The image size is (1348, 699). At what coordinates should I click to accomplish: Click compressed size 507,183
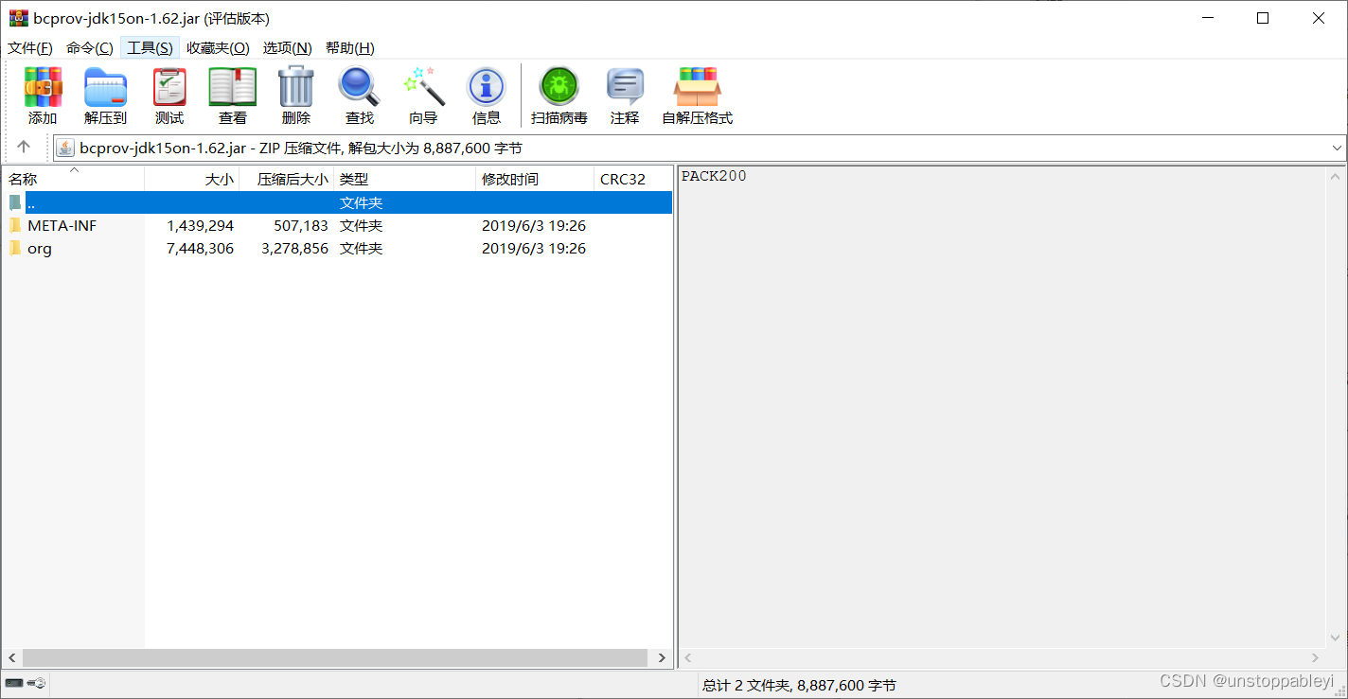click(299, 225)
